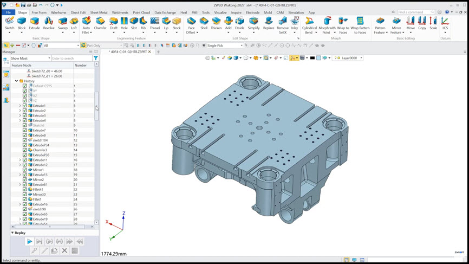Select the Sketch tool
This screenshot has width=469, height=264.
click(9, 23)
